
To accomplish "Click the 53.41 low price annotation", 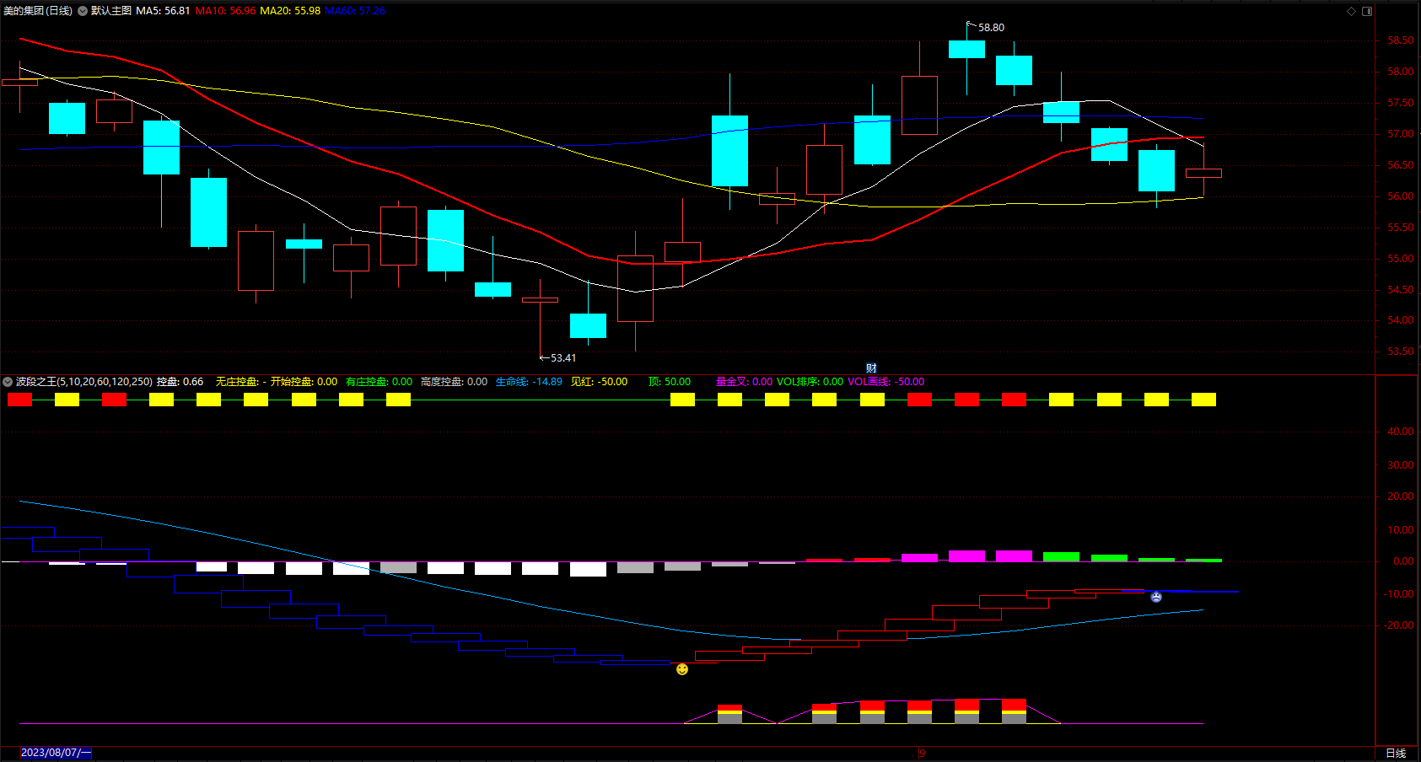I will (x=563, y=358).
